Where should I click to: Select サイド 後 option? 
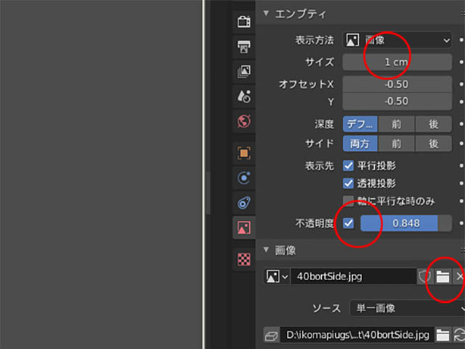click(x=434, y=144)
